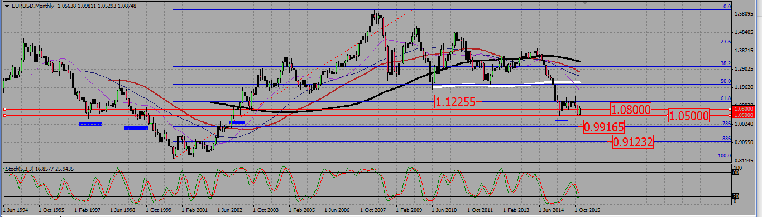Click the Fibonacci 61.8 level label
The image size is (762, 217).
[x=726, y=98]
